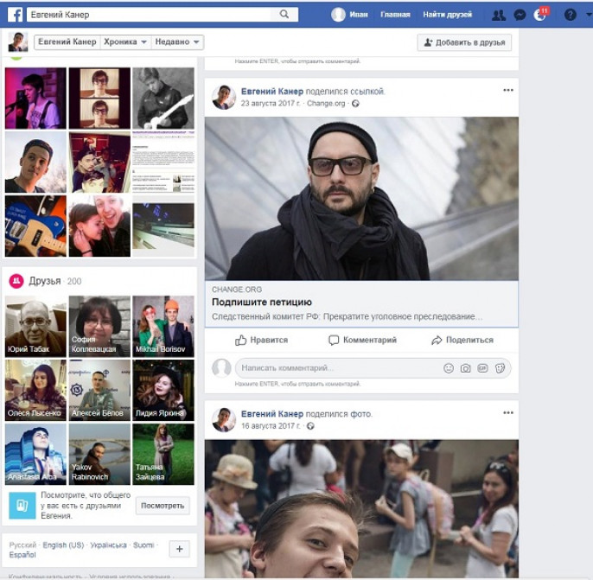The height and width of the screenshot is (580, 593).
Task: Click the Facebook logo icon
Action: [x=16, y=15]
